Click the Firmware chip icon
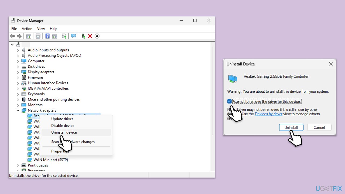This screenshot has height=194, width=345. [x=24, y=77]
